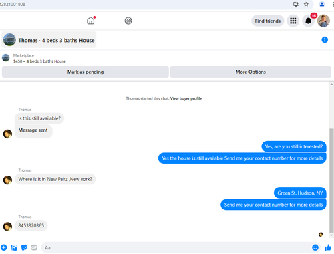Select the 'Green St, Hudson, NY' message

(300, 193)
